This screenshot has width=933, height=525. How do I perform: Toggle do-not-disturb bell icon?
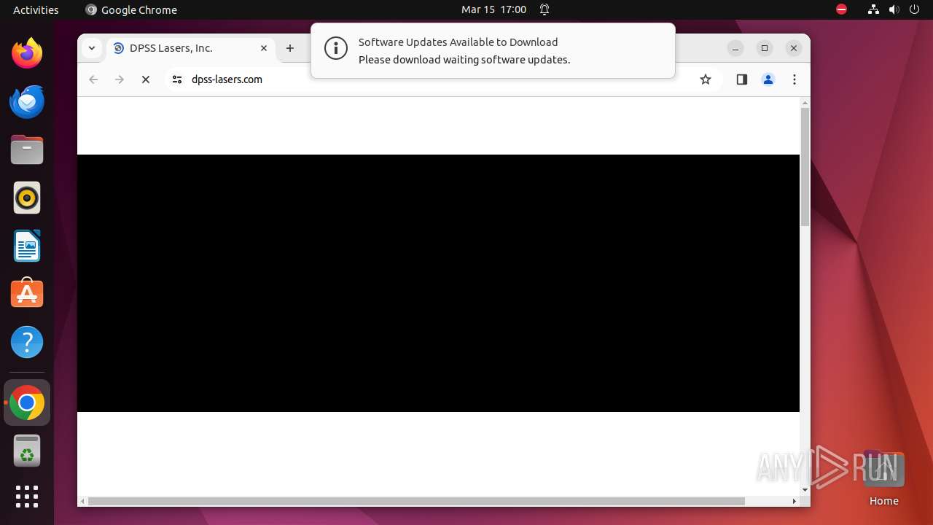click(x=544, y=9)
